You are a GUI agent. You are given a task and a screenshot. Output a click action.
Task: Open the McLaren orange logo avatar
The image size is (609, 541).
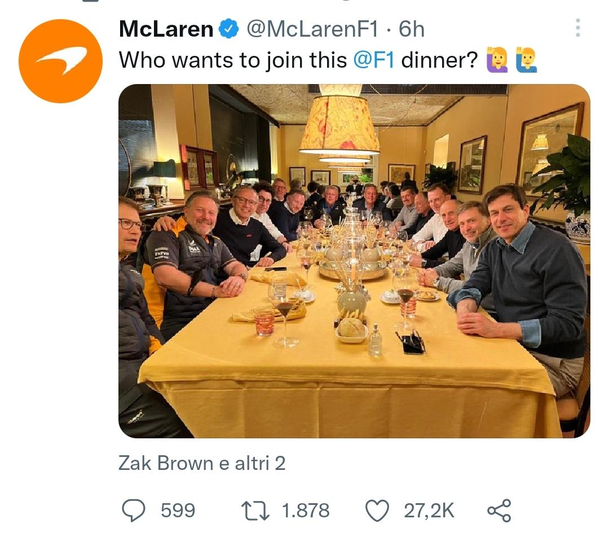[60, 61]
